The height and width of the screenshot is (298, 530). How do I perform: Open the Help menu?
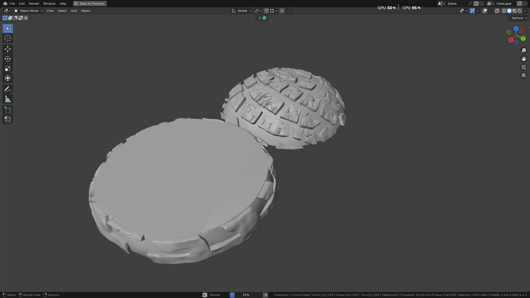coord(63,4)
